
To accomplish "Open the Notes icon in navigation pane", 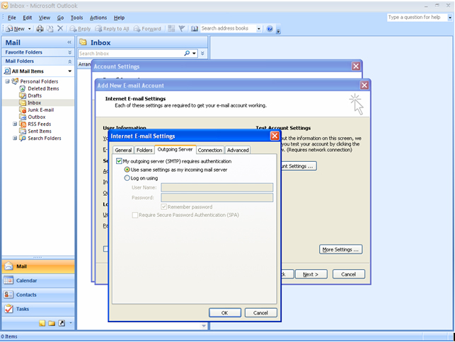I will tap(42, 323).
